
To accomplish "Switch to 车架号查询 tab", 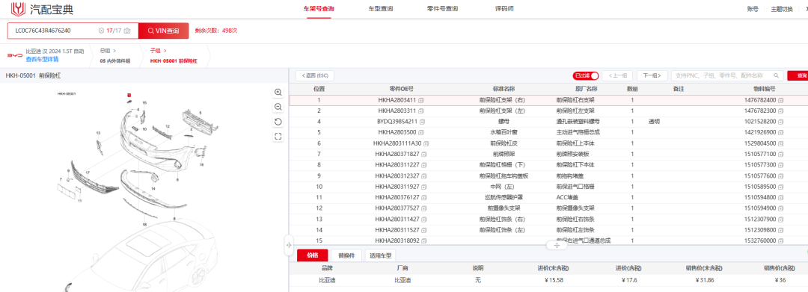I will tap(319, 9).
